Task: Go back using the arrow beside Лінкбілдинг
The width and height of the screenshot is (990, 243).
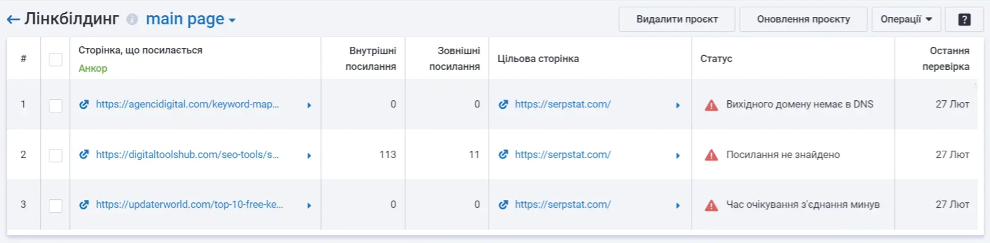Action: tap(13, 19)
